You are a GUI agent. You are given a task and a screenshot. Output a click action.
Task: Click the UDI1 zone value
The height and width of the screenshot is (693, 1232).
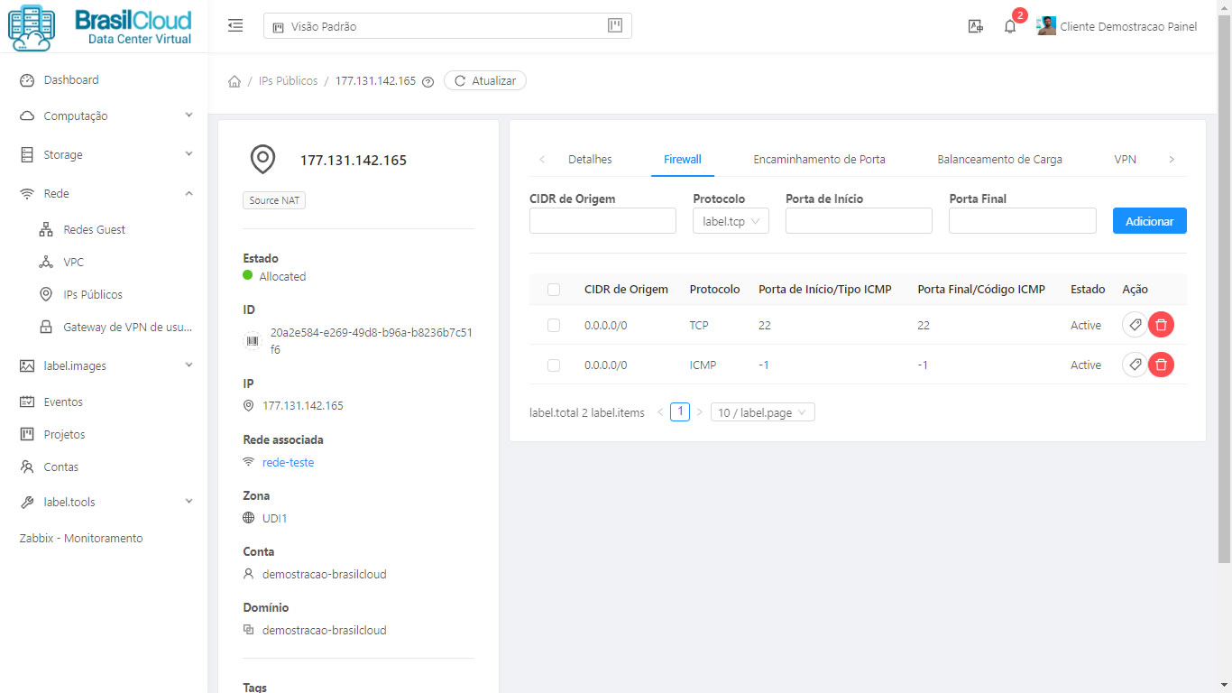274,518
